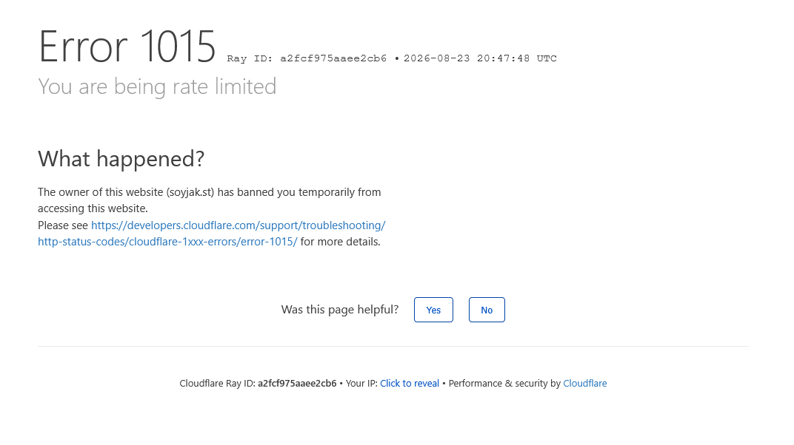Viewport: 794px width, 445px height.
Task: Reveal your IP via 'Click to reveal'
Action: 410,384
